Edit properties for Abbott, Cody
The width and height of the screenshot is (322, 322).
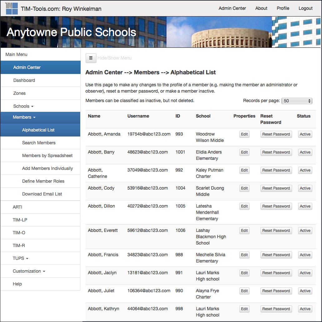click(x=244, y=188)
